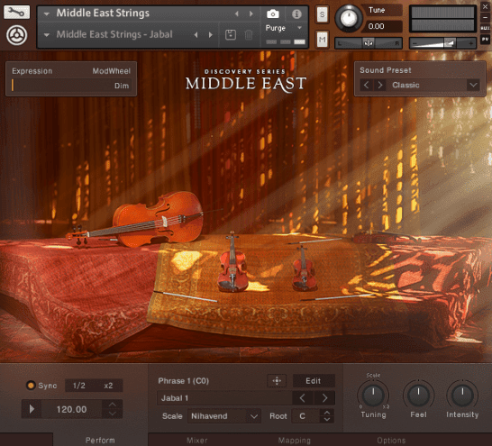Open the wrench instrument edit mode icon
Viewport: 492px width, 446px height.
(16, 13)
